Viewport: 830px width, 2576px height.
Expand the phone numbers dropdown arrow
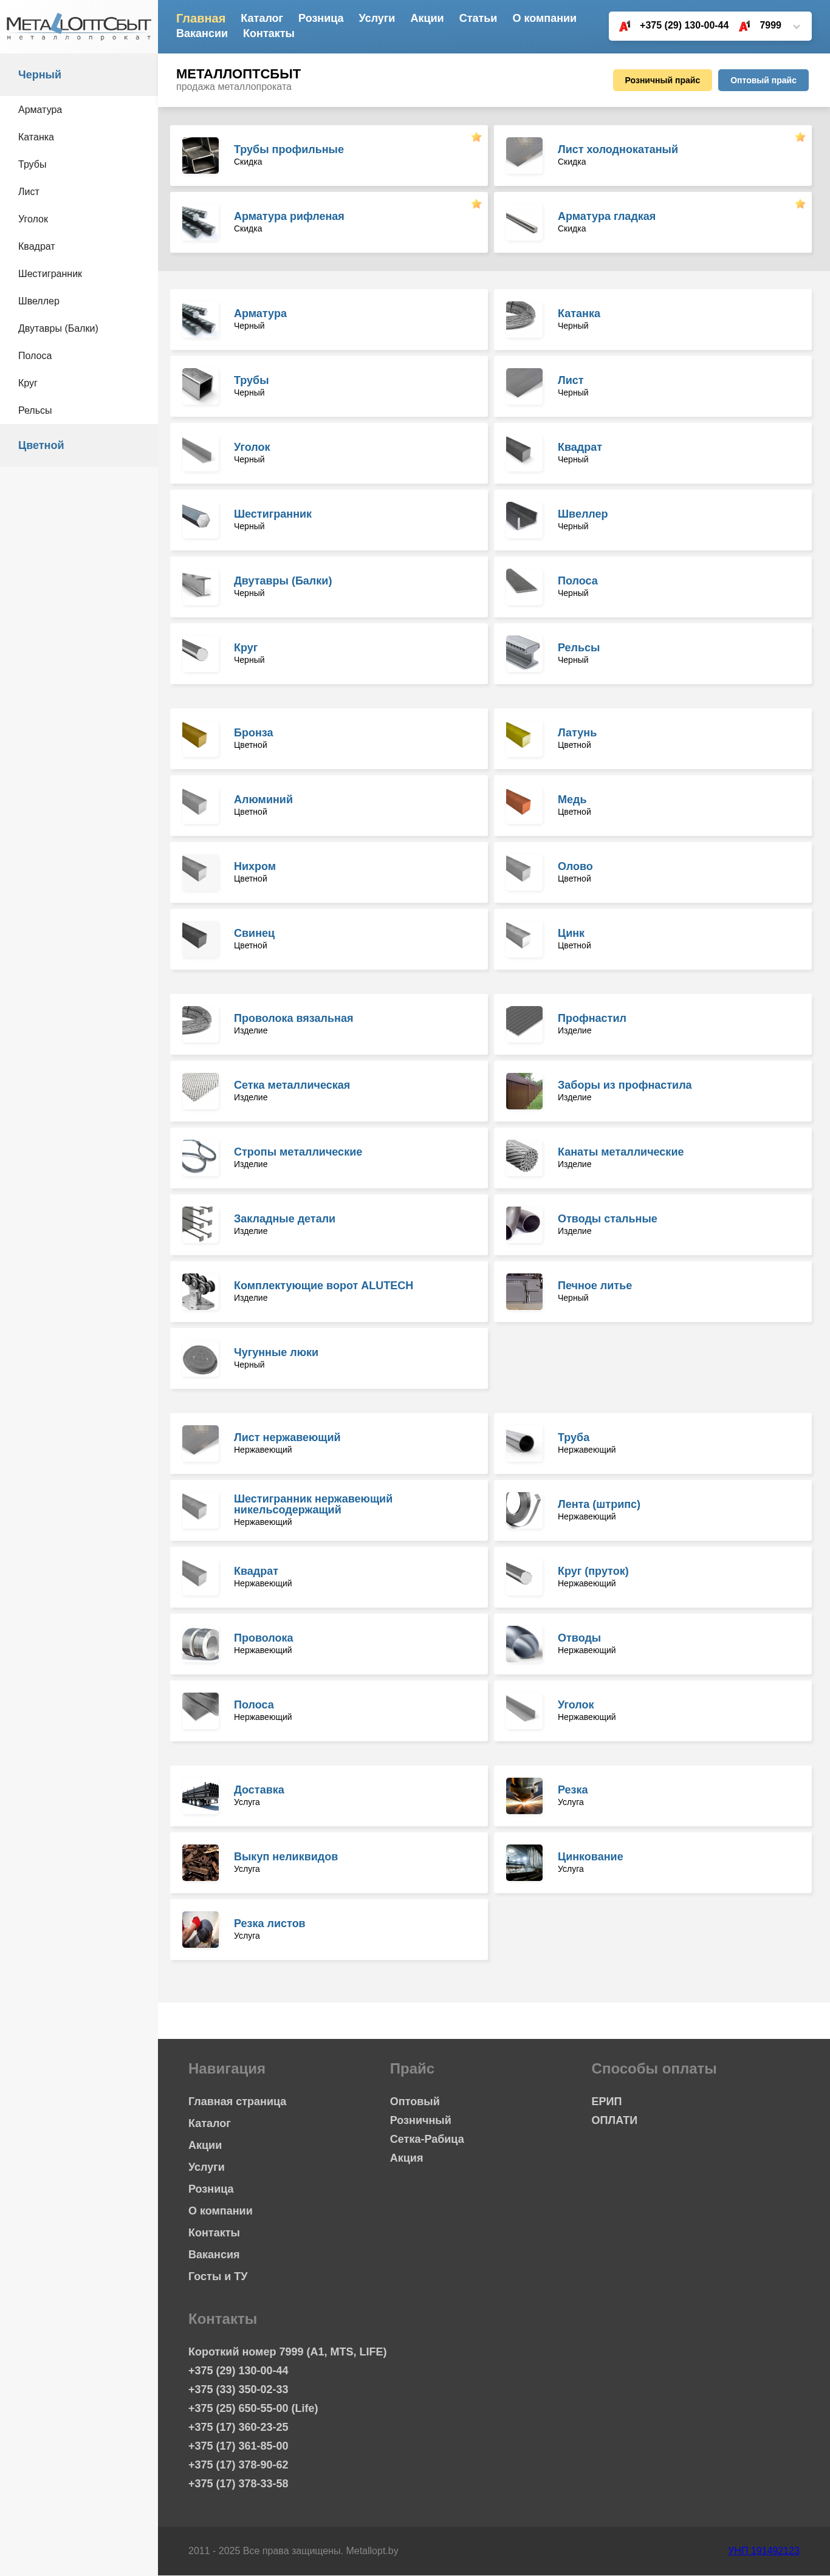pyautogui.click(x=796, y=26)
